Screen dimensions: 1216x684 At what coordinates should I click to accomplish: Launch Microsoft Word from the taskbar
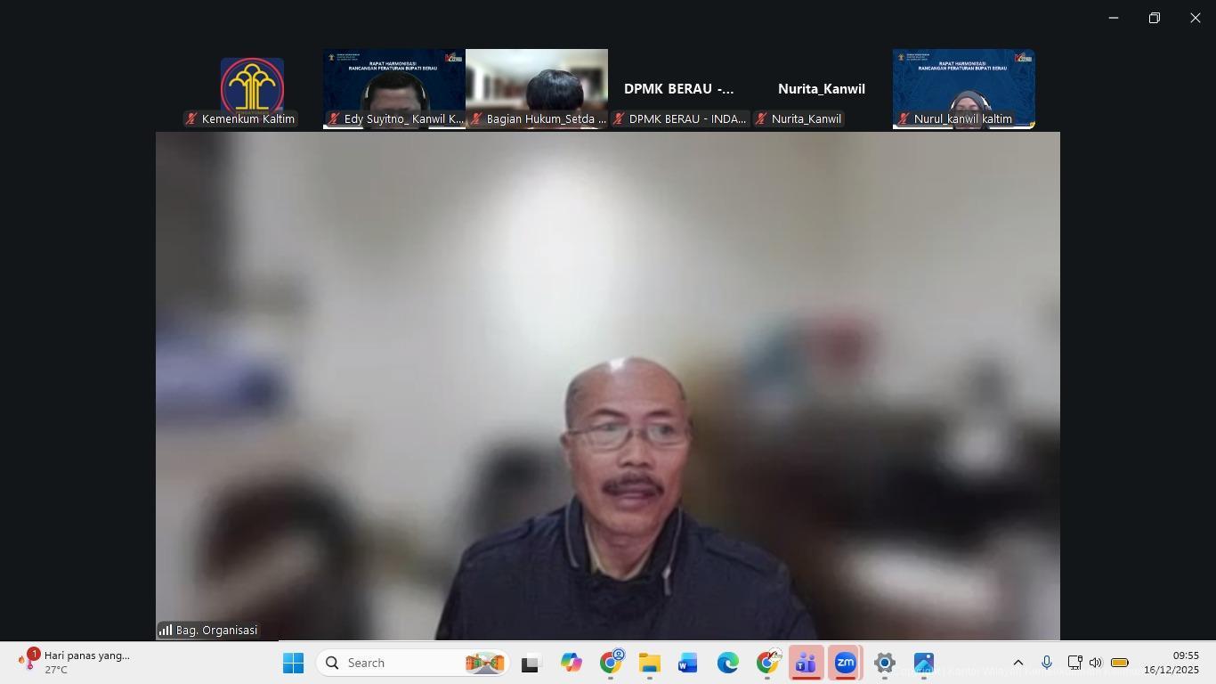688,664
